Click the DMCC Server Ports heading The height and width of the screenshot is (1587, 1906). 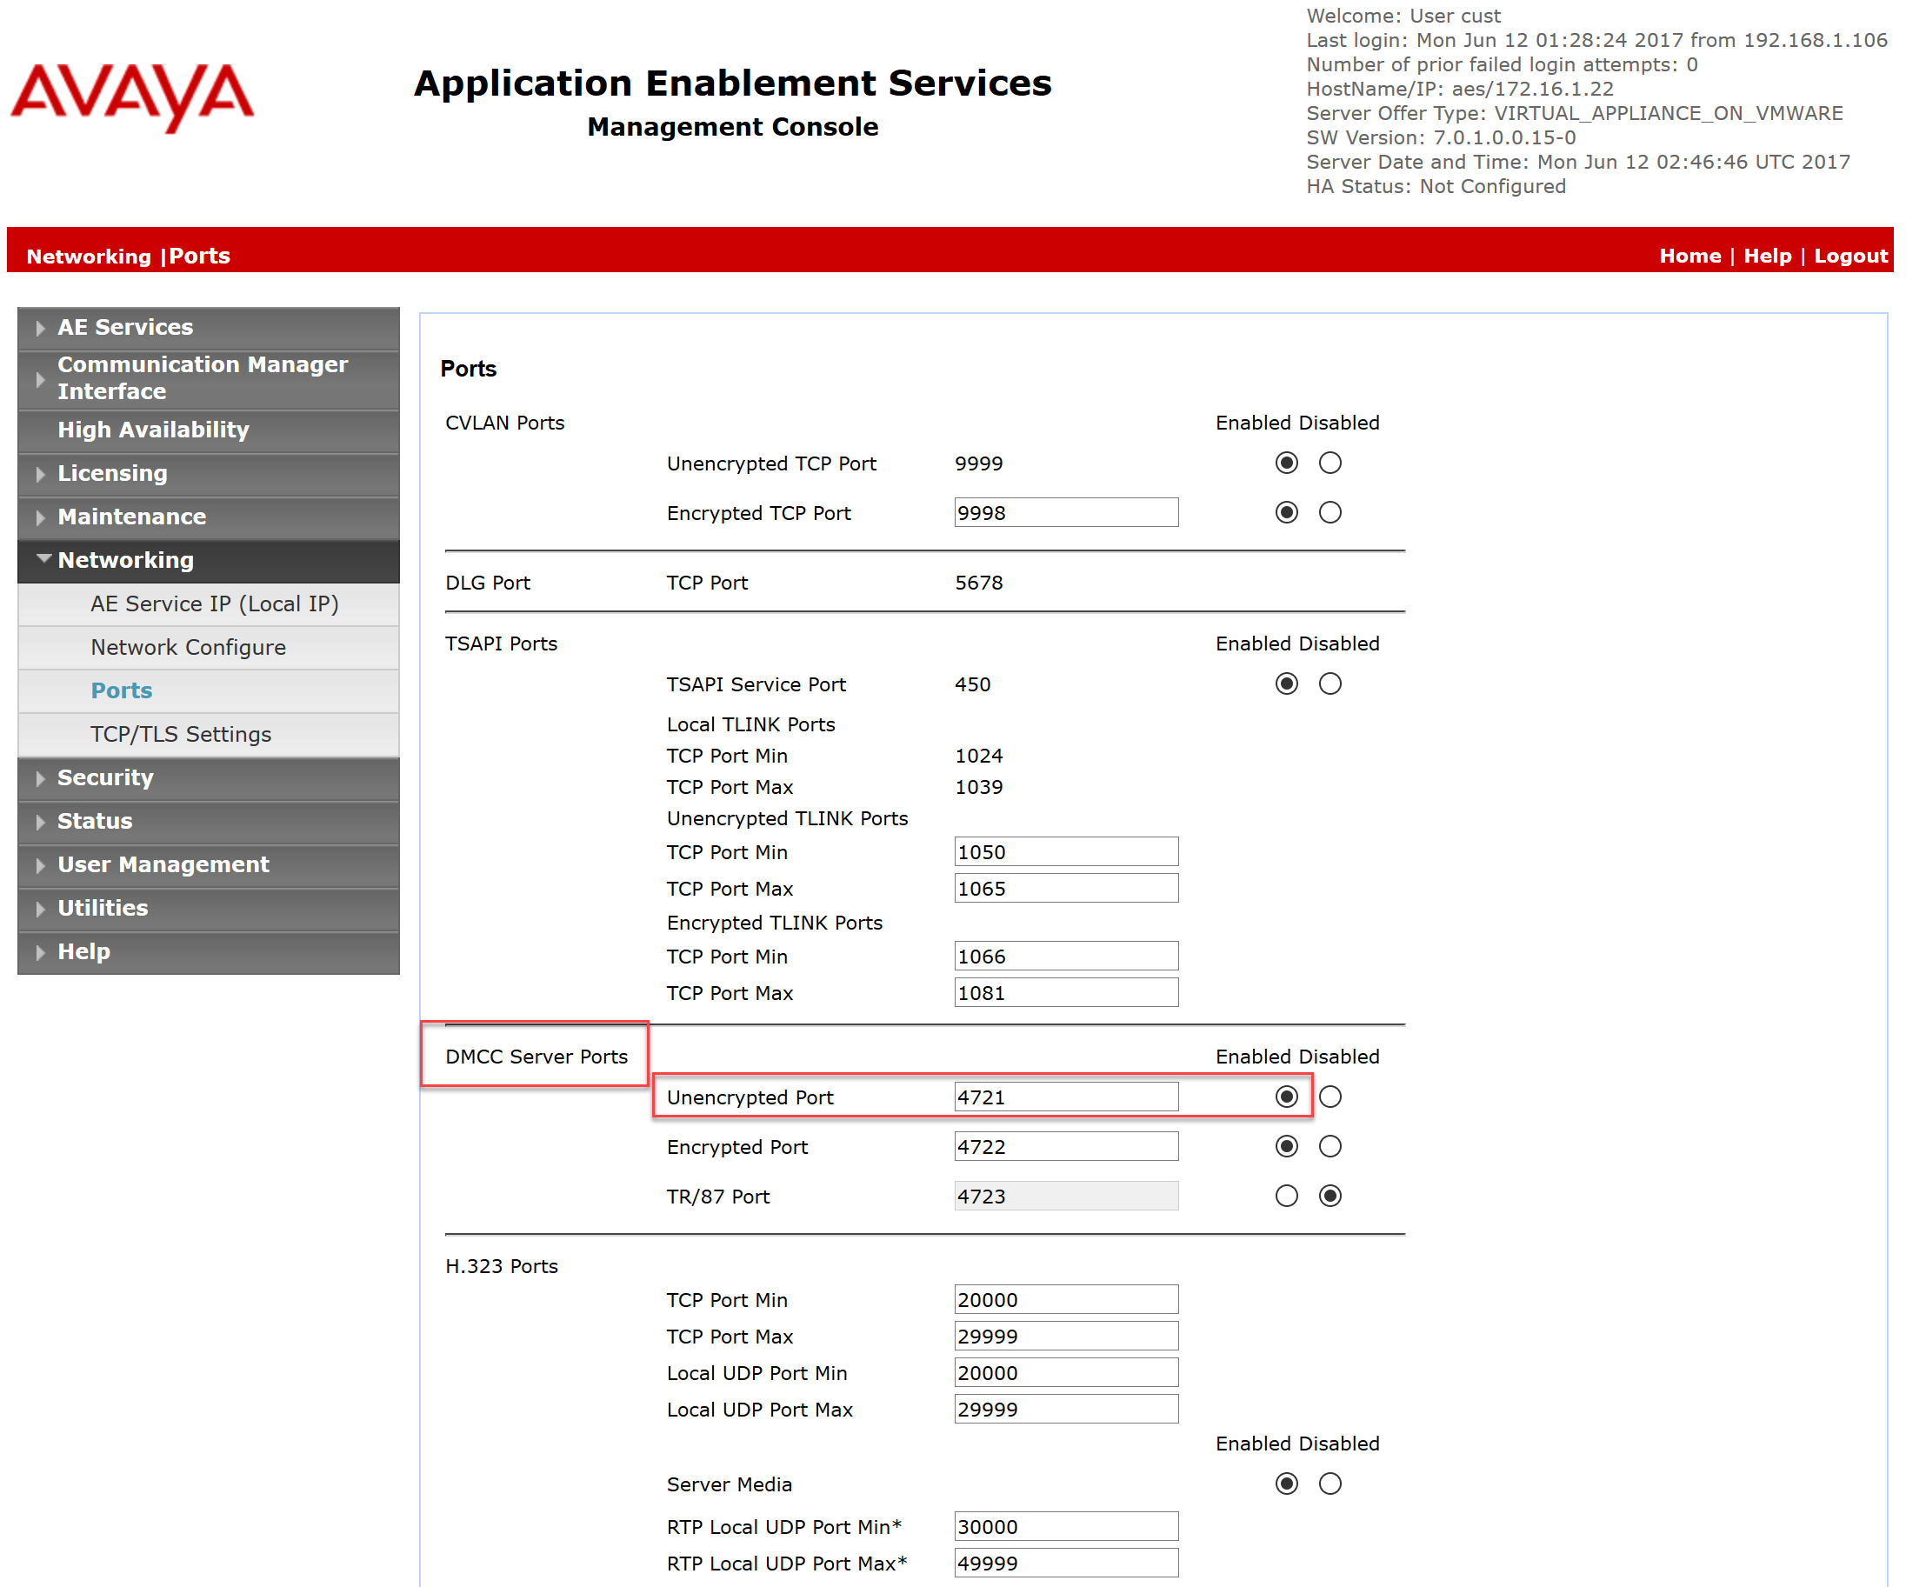pos(536,1057)
